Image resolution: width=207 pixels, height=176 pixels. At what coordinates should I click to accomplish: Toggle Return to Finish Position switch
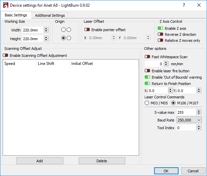[147, 83]
